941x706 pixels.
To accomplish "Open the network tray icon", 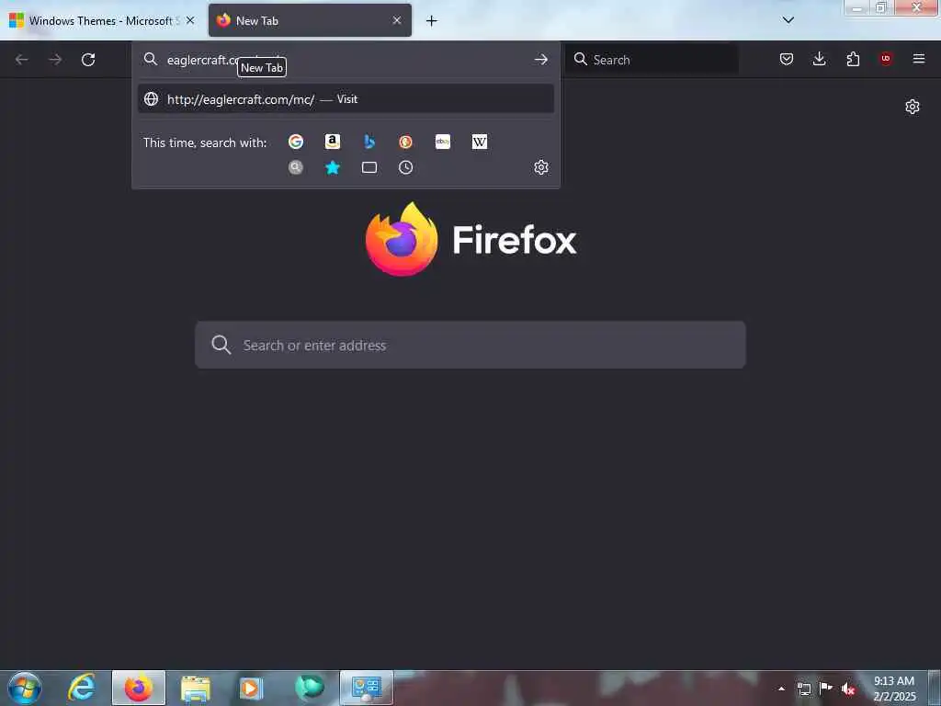I will (x=804, y=689).
